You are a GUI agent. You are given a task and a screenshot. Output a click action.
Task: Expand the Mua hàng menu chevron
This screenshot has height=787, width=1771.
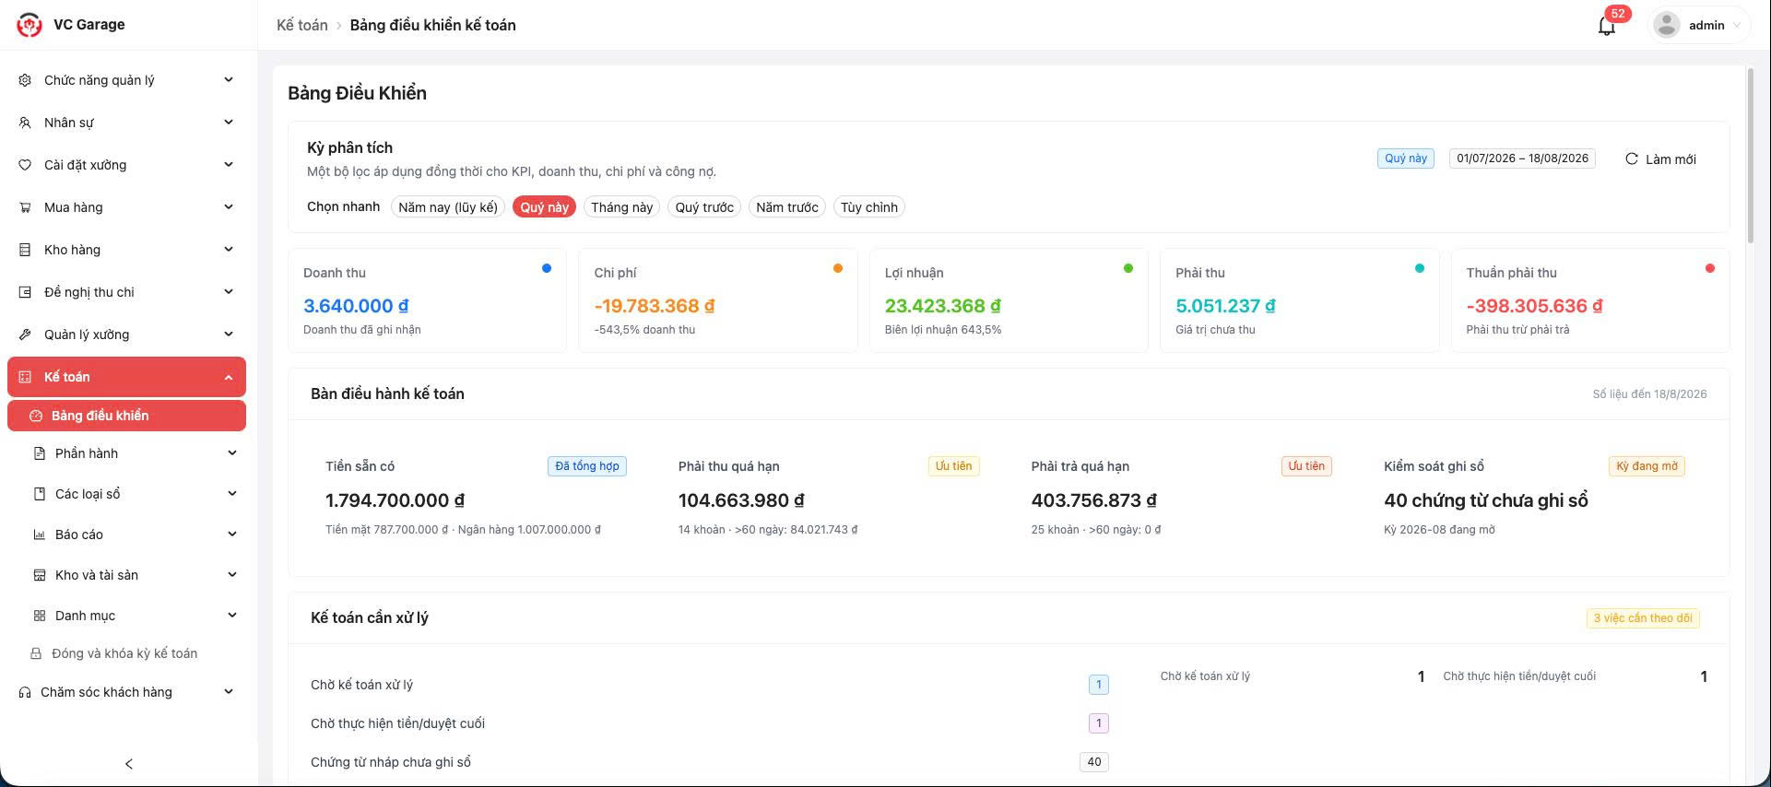coord(229,207)
